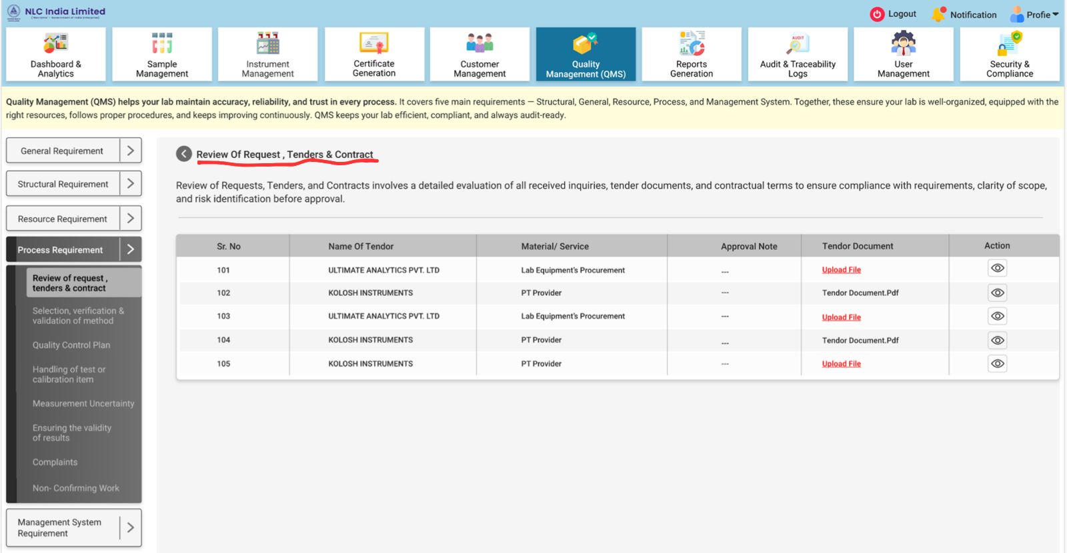Open Certificate Generation module icon
1067x553 pixels.
[373, 44]
